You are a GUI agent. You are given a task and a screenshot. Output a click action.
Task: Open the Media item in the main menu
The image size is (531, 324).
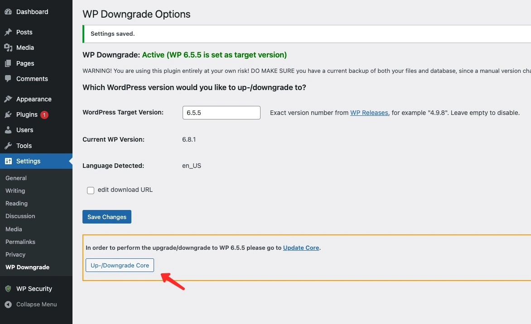click(x=25, y=48)
